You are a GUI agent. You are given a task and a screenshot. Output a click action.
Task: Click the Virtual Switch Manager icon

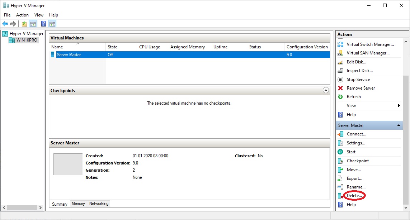(340, 44)
